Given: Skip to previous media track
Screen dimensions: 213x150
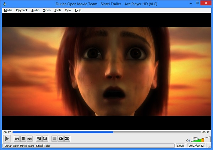Looking at the screenshot, I should tap(17, 139).
